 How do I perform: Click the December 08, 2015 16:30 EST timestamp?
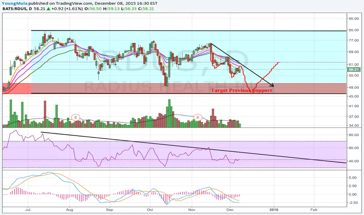(x=126, y=3)
